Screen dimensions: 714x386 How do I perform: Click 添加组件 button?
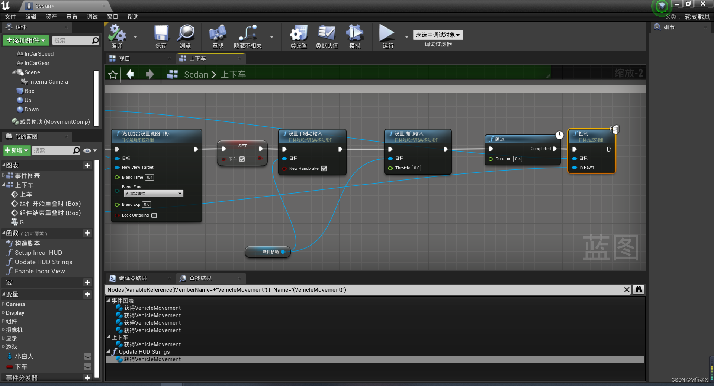click(x=26, y=40)
